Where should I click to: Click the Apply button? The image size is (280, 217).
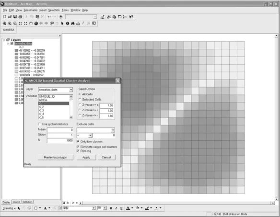[x=86, y=158]
